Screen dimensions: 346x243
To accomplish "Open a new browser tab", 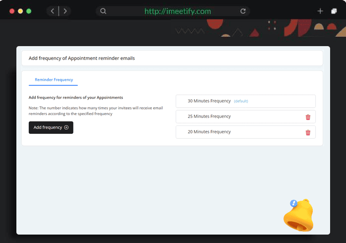I will [x=320, y=11].
